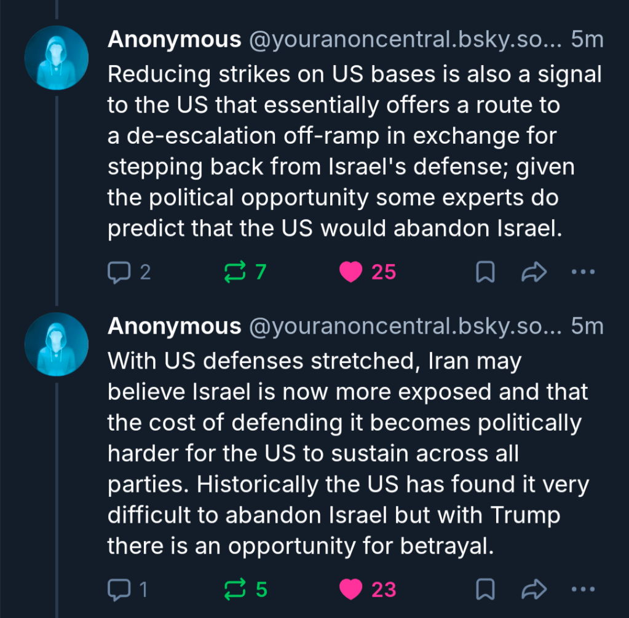Click the 5m timestamp on the second post
Screen dimensions: 629x618
pyautogui.click(x=587, y=326)
